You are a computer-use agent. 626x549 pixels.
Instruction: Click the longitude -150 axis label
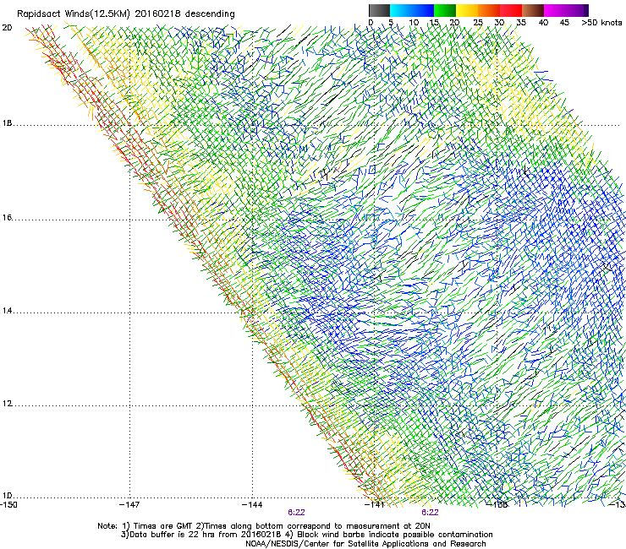[x=8, y=505]
